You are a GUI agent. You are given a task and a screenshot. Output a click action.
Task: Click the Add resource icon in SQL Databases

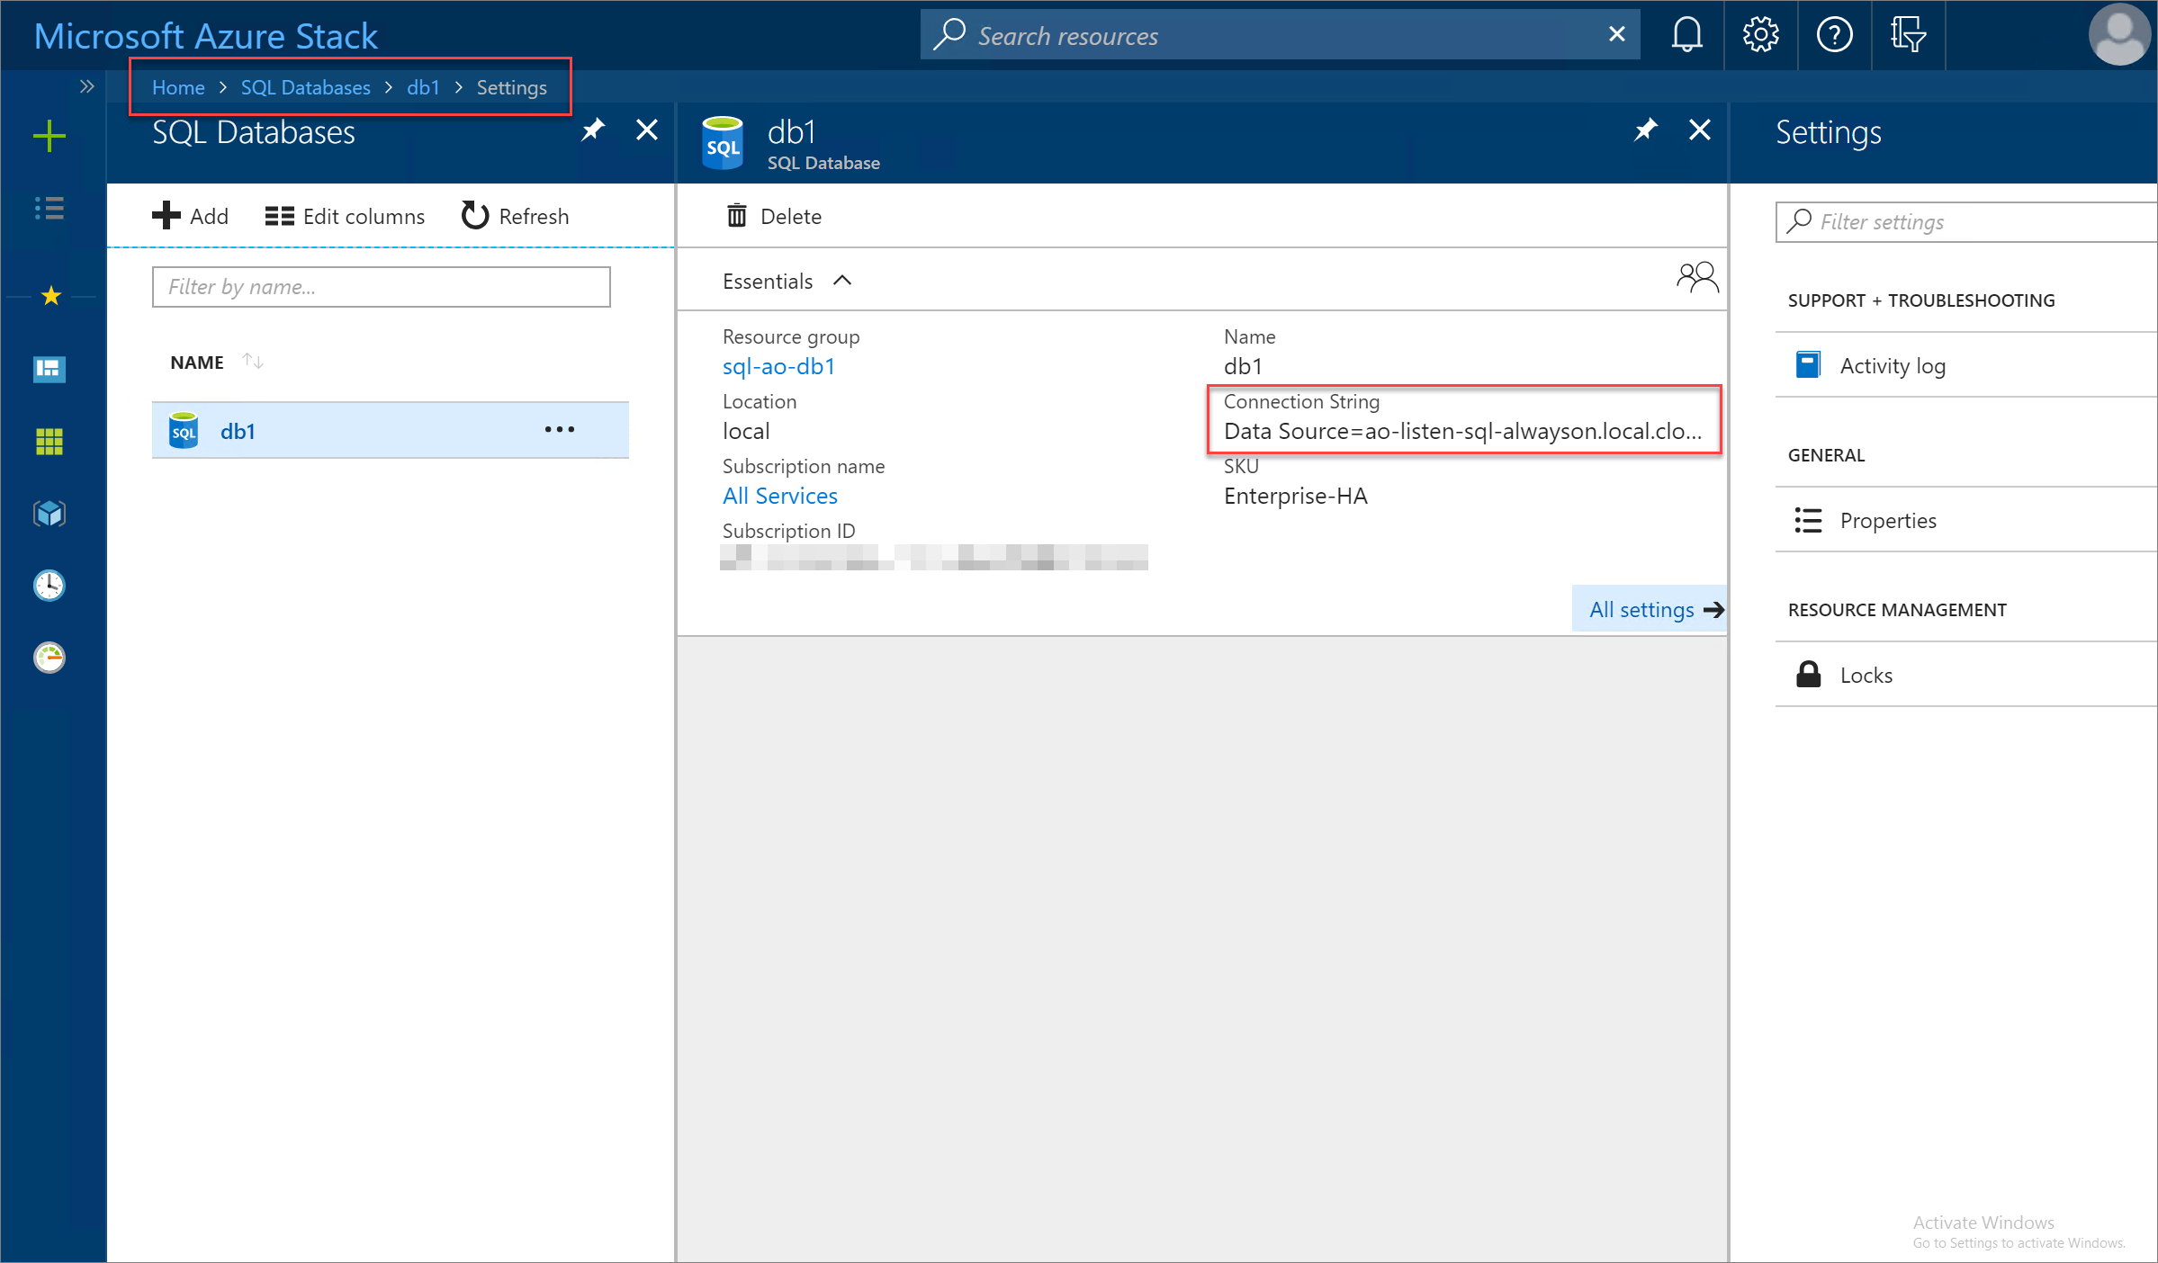(x=168, y=215)
